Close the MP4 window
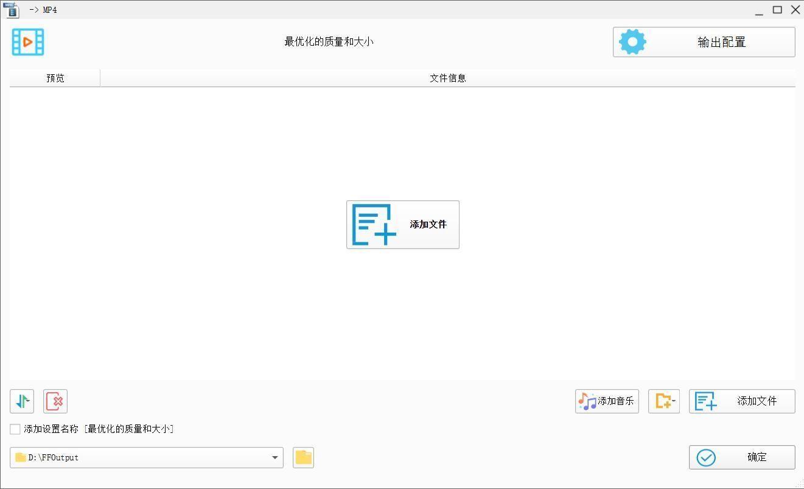Screen dimensions: 804x489 (x=795, y=10)
